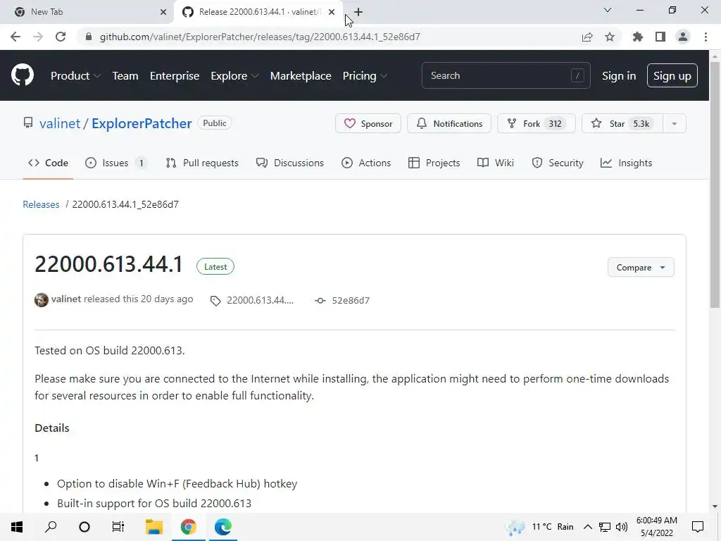
Task: Switch to the Issues tab
Action: (116, 163)
